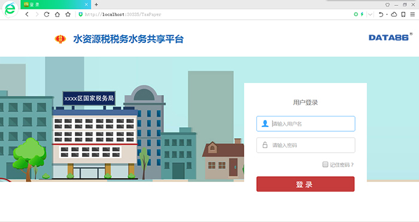Viewport: 419px width, 222px height.
Task: Click the title 水资源税税务水务共享平台
Action: pos(128,39)
